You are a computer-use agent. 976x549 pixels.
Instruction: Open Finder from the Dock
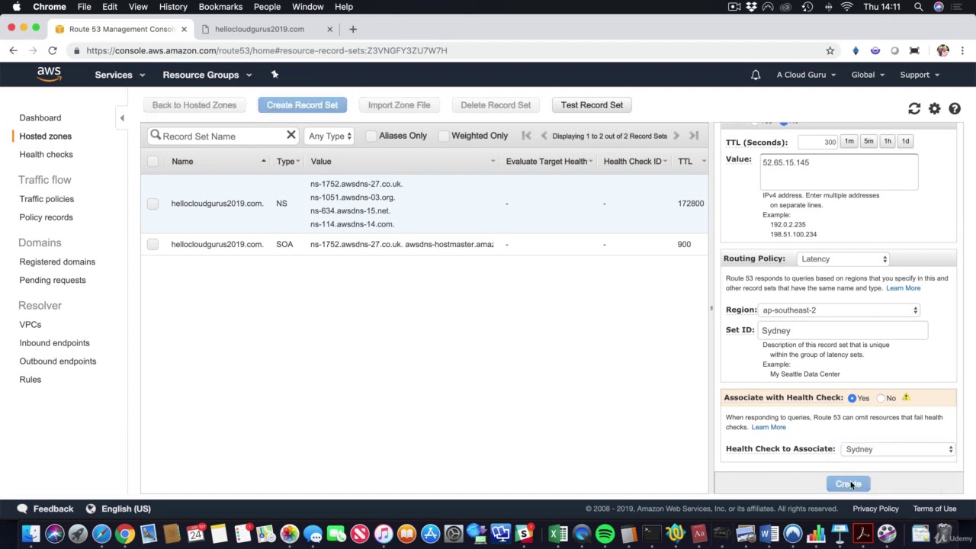click(30, 534)
